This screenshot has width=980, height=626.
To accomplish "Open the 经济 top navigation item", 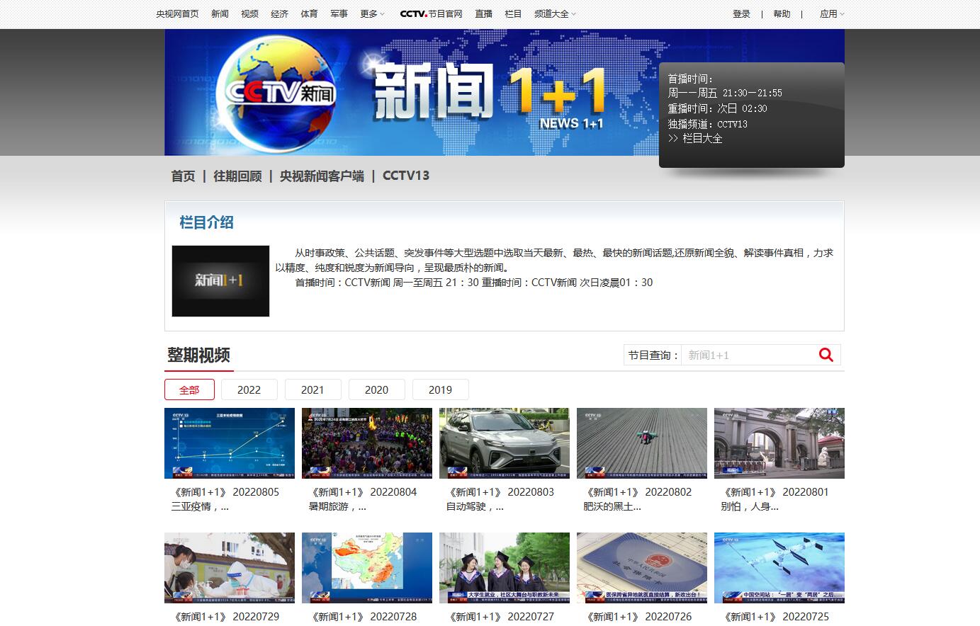I will (x=279, y=14).
